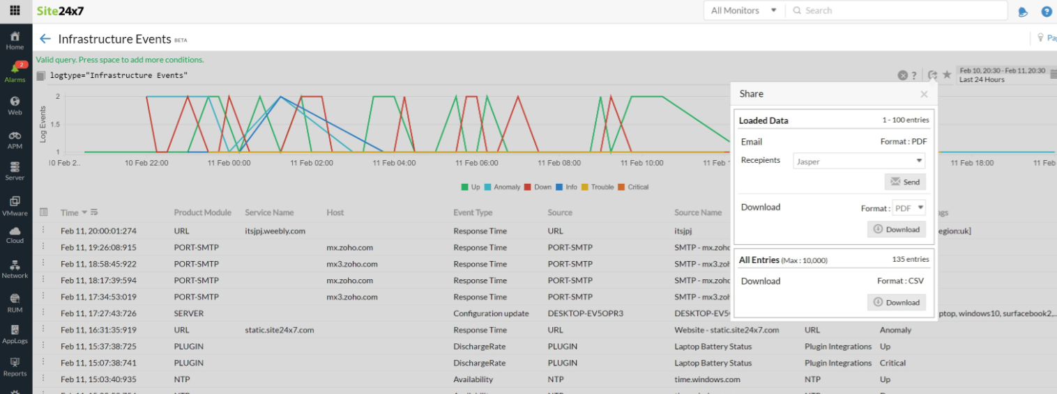Click the announcements megaphone icon

[x=1023, y=11]
